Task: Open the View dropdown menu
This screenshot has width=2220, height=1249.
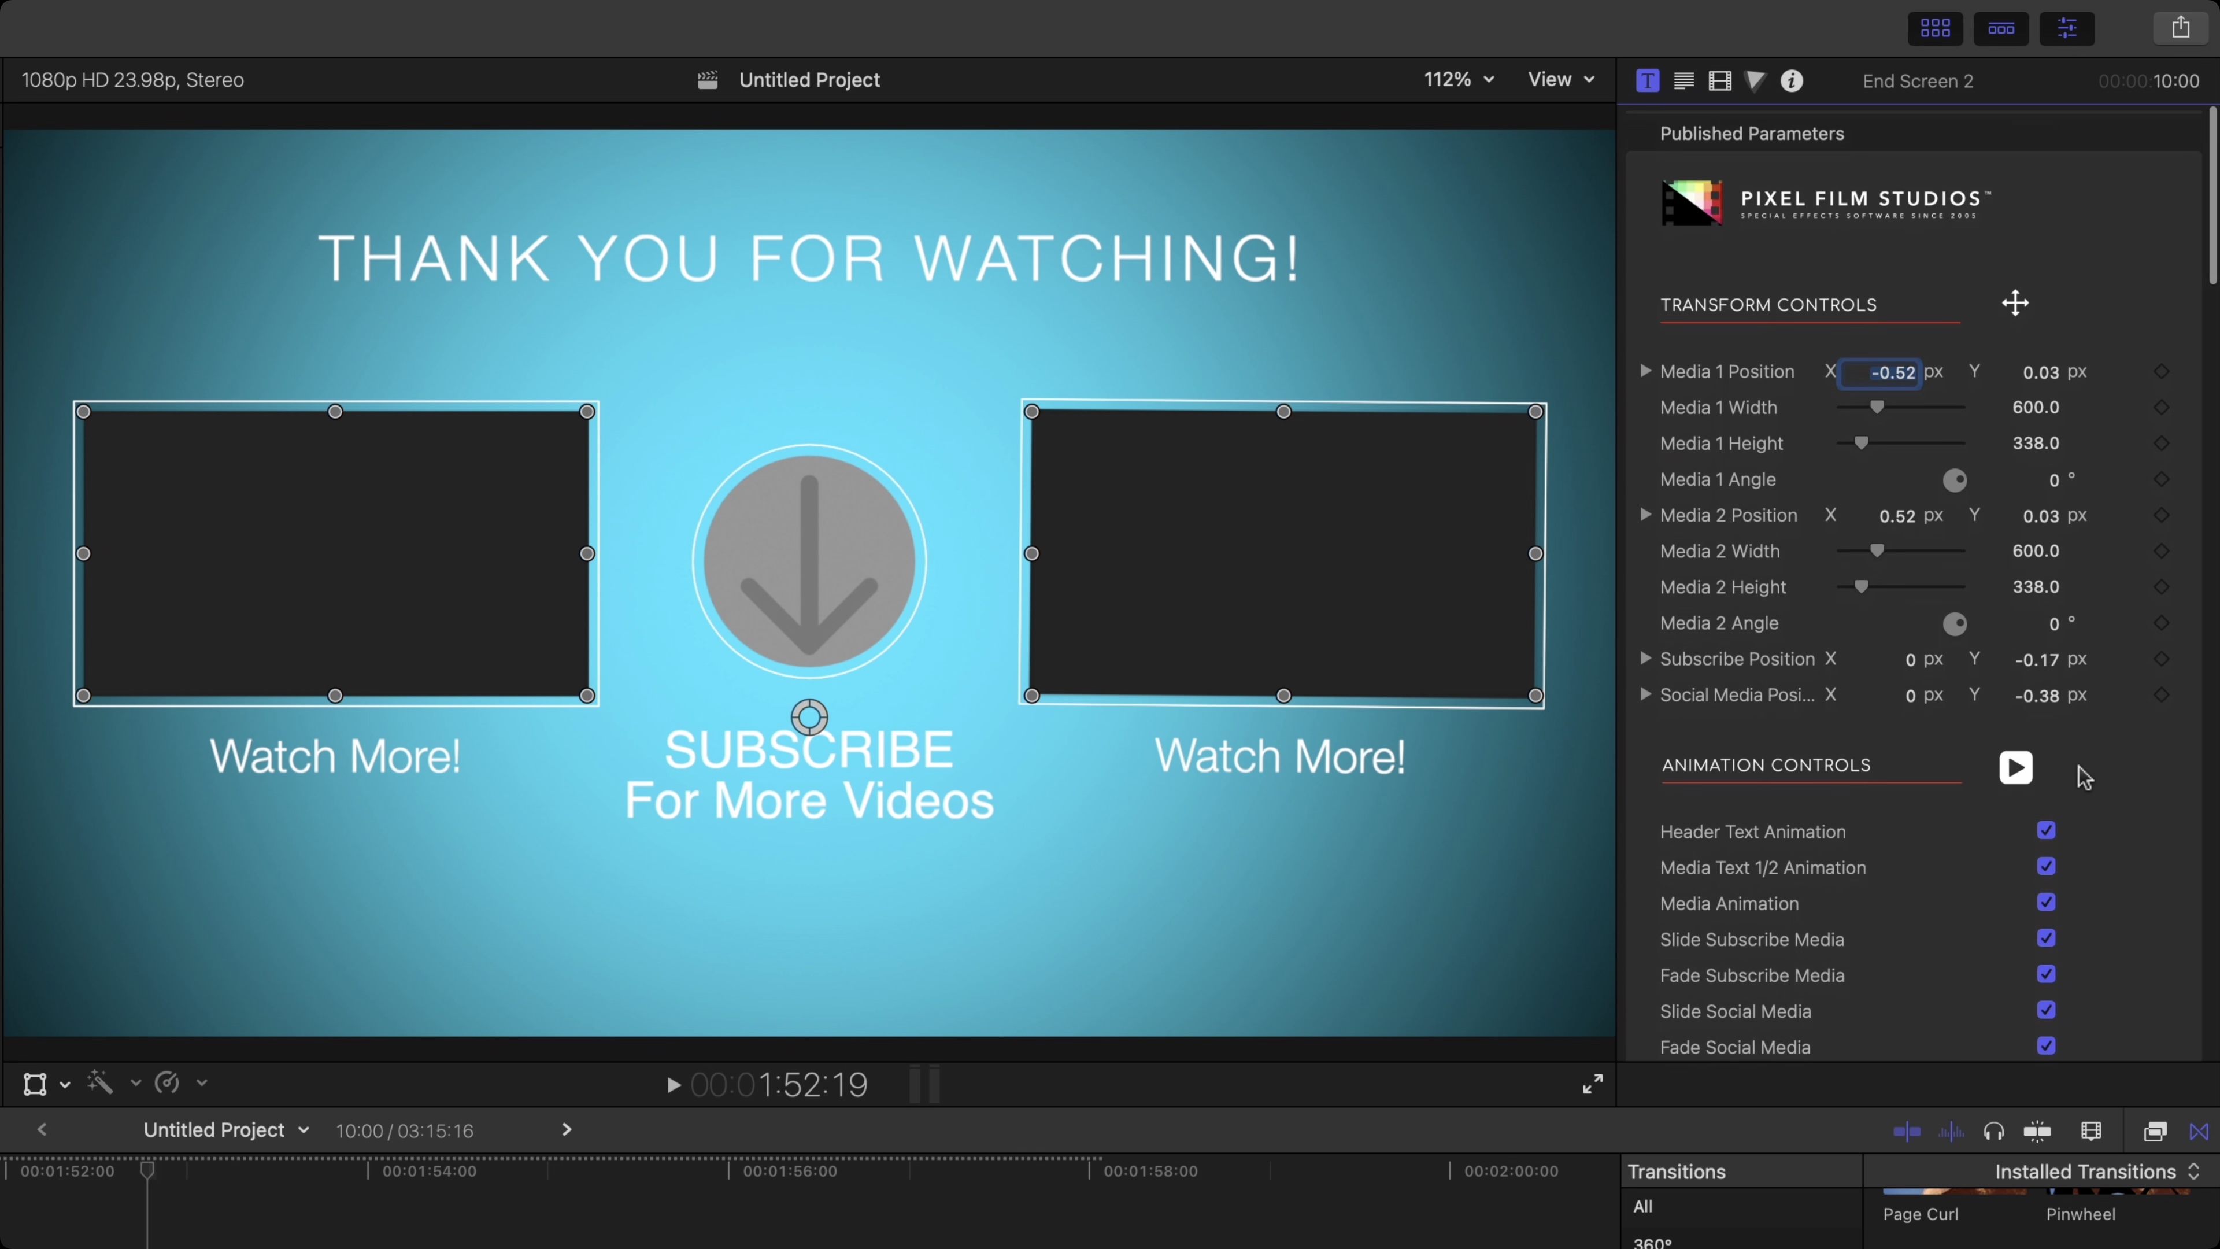Action: click(x=1560, y=79)
